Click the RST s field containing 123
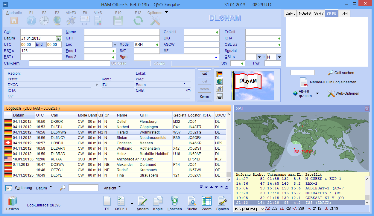This screenshot has height=216, width=374. pos(41,51)
